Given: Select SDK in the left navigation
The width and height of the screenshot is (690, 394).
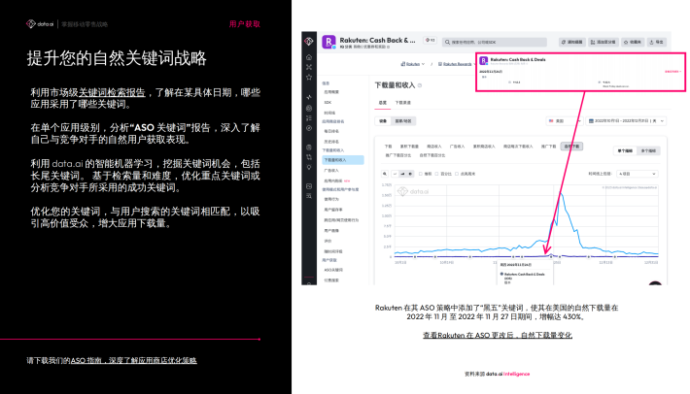Looking at the screenshot, I should (x=328, y=102).
